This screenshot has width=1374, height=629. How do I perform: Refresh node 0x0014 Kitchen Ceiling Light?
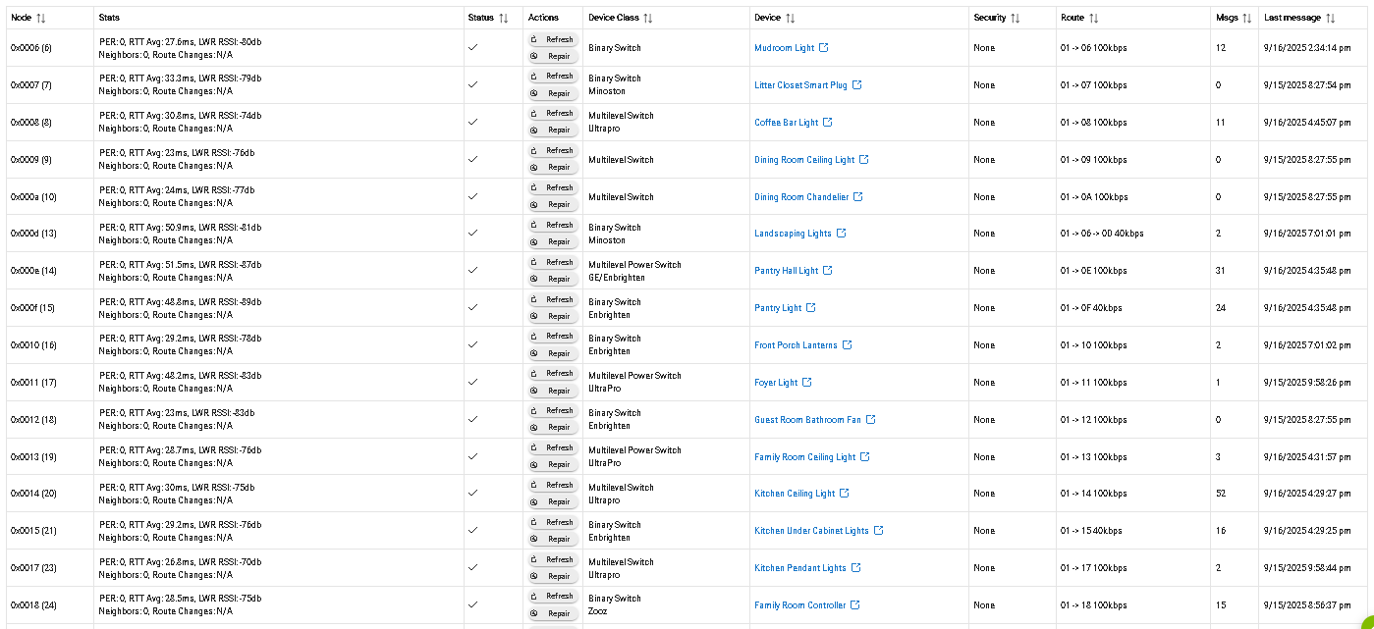pos(553,485)
